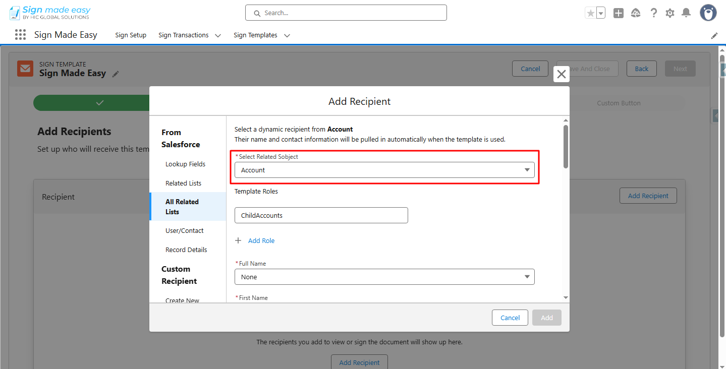Open Salesforce Setup gear icon
Screen dimensions: 726x369
tap(669, 13)
